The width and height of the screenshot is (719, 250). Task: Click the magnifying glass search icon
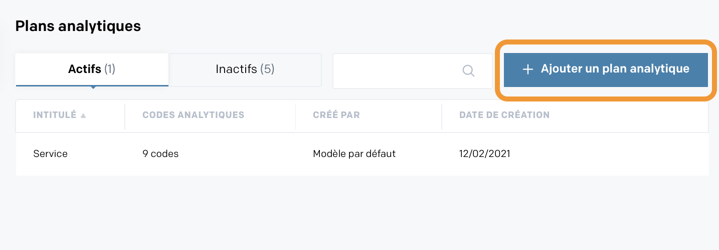point(468,70)
